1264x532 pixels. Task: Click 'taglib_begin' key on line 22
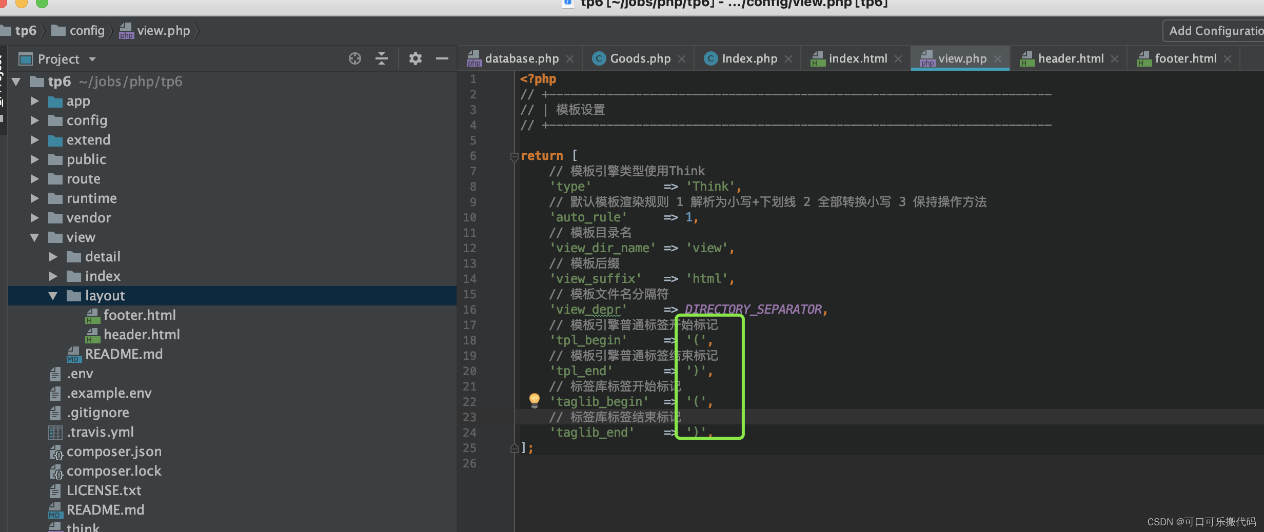599,402
